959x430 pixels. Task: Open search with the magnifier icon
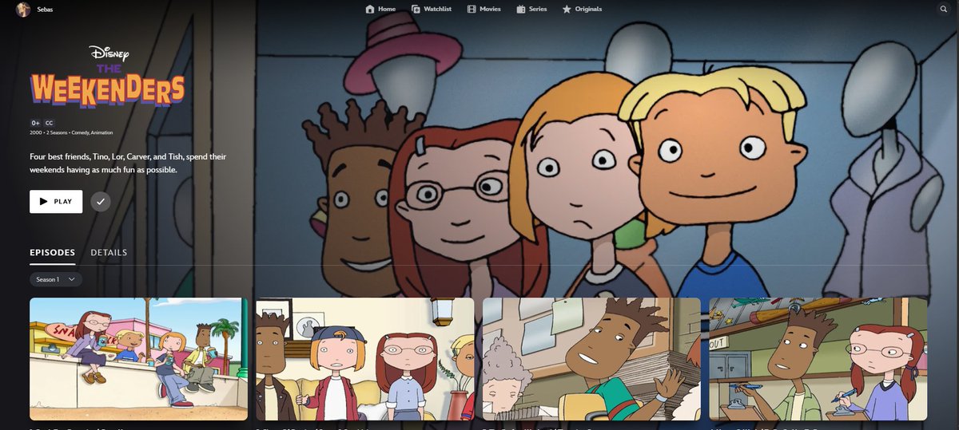tap(943, 9)
